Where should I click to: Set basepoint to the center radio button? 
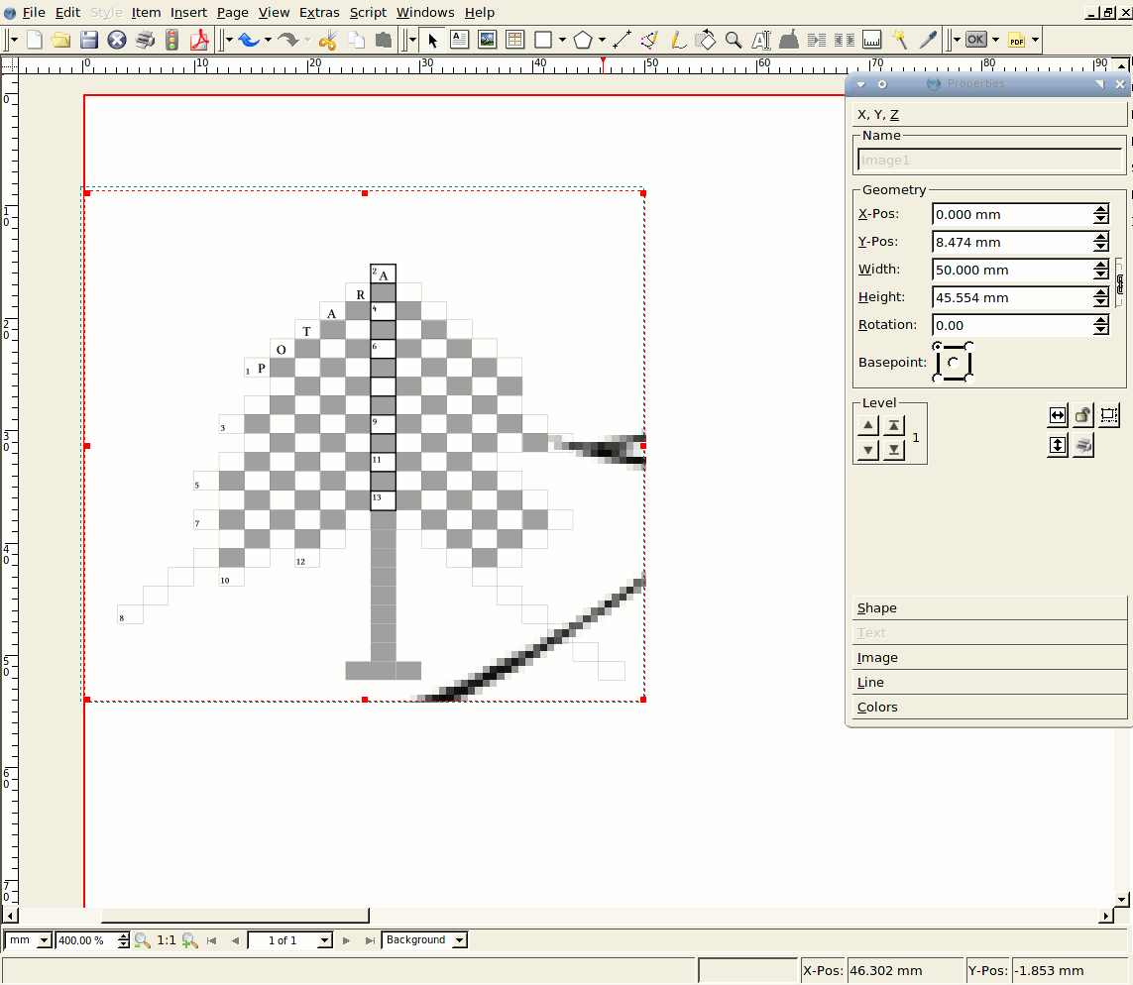tap(953, 363)
